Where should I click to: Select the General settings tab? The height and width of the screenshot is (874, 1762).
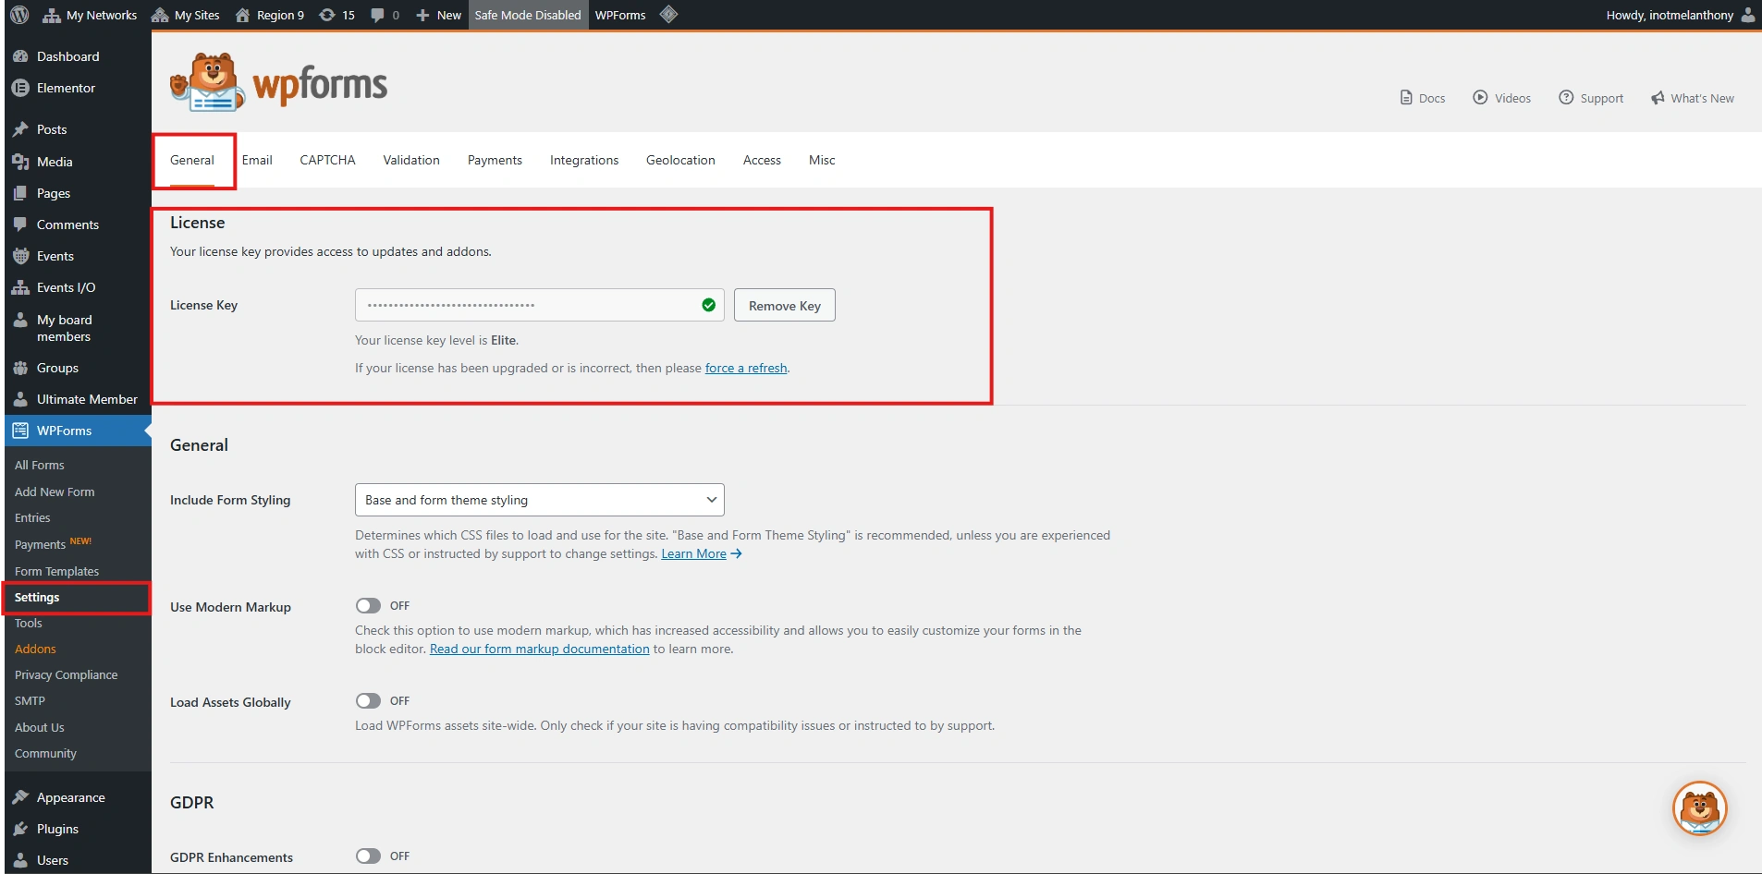(x=192, y=160)
